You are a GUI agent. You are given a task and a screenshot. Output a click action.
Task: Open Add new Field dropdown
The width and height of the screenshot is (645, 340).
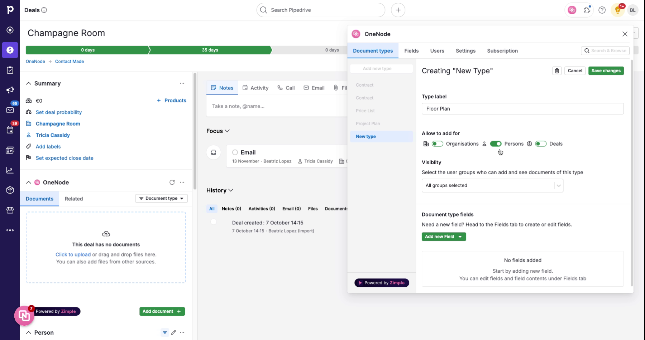(444, 237)
